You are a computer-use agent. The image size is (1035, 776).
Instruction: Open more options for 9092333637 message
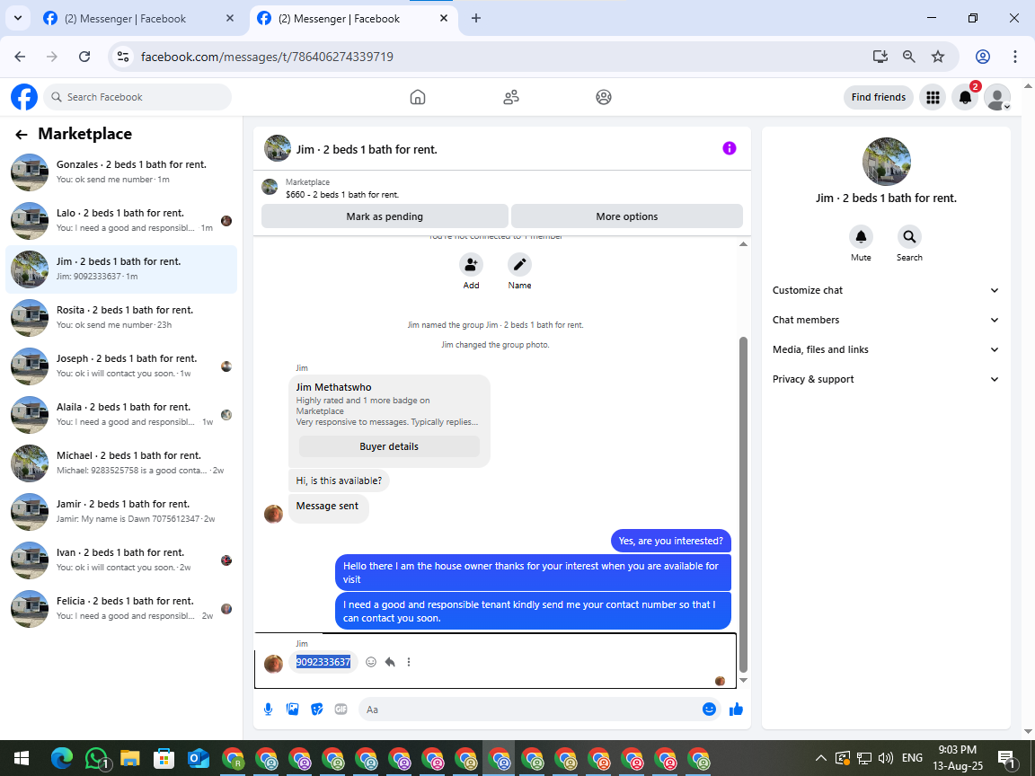pos(409,662)
